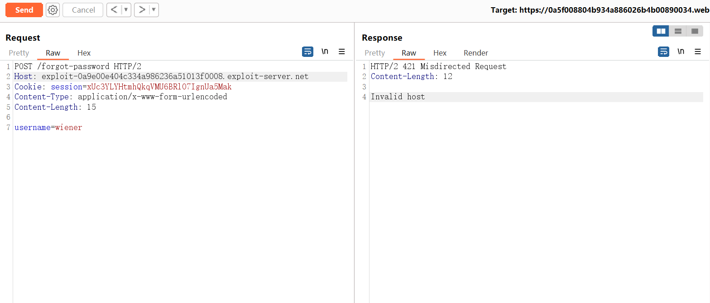The width and height of the screenshot is (710, 303).
Task: Open Response panel hamburger options menu
Action: [x=698, y=52]
